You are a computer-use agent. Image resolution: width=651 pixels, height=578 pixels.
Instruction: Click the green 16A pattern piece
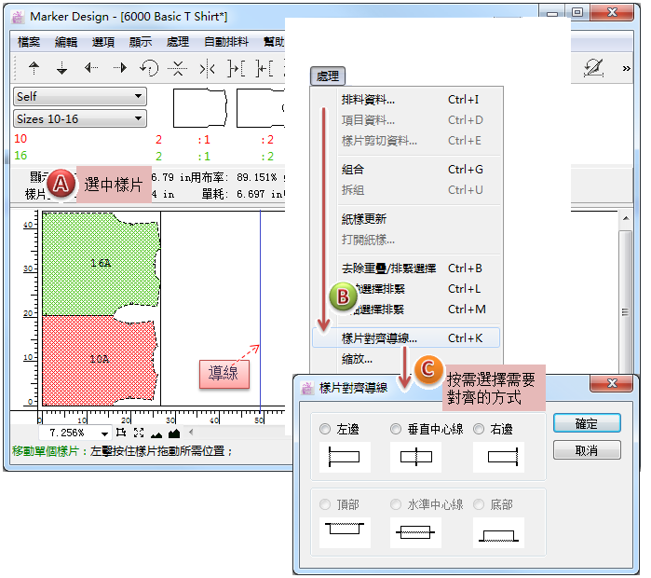93,263
